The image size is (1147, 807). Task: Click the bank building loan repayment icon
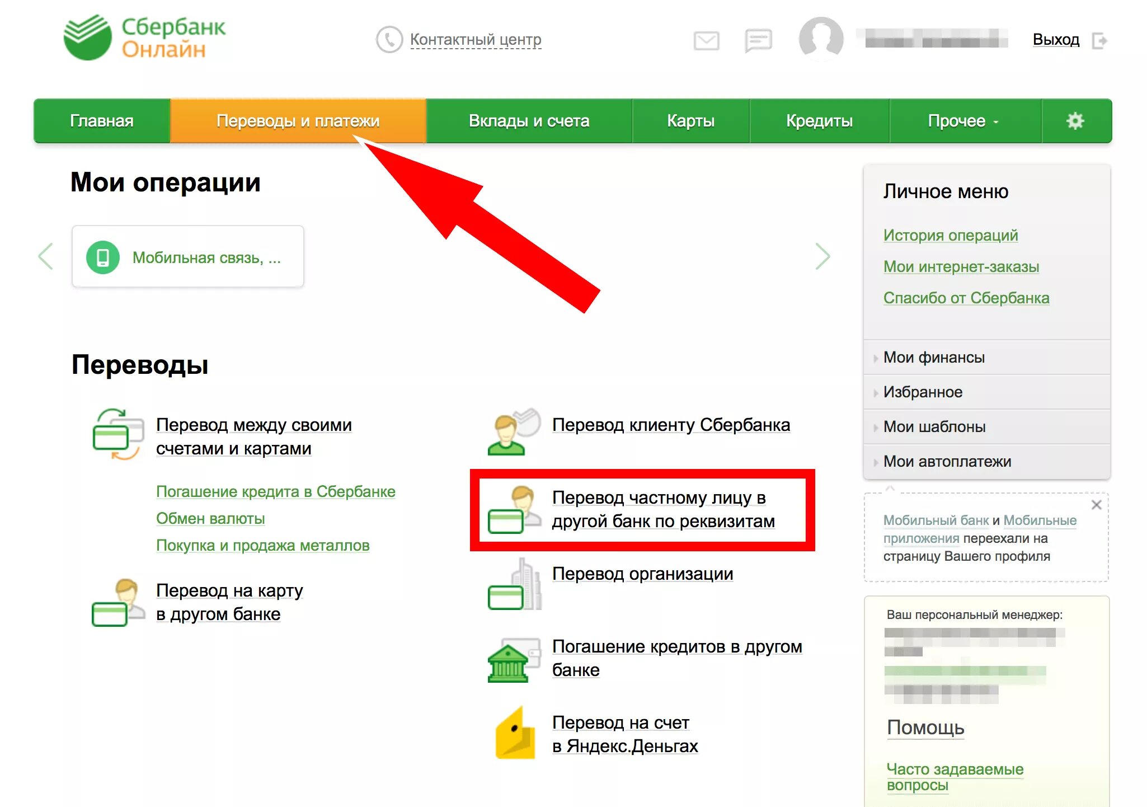click(x=514, y=660)
